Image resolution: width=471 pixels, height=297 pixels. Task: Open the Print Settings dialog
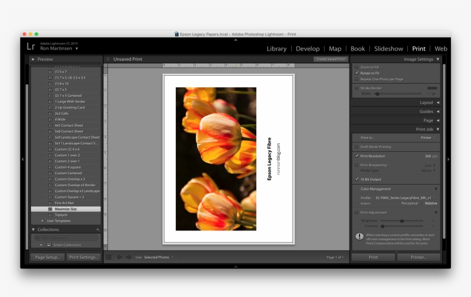(x=83, y=257)
